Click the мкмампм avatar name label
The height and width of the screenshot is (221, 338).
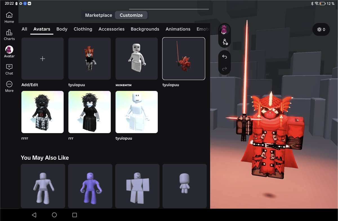pos(123,85)
